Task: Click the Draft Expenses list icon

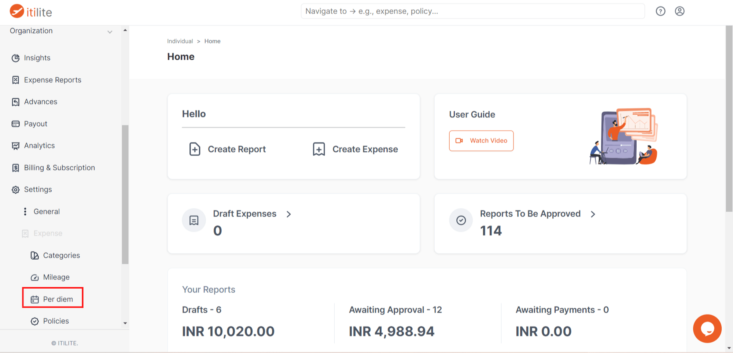Action: click(x=194, y=220)
